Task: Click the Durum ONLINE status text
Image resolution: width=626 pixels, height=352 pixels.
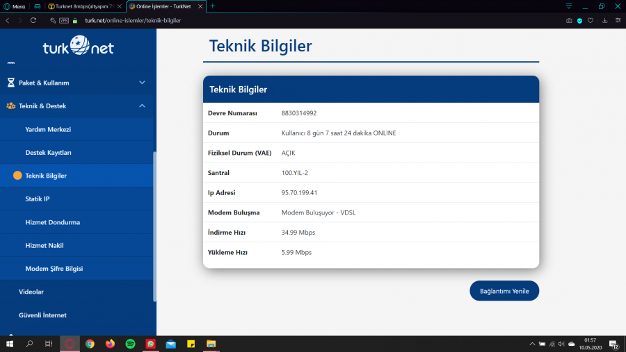Action: coord(339,133)
